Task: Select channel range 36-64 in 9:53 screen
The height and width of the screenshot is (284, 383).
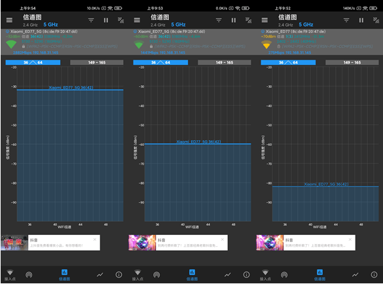Action: pos(160,63)
